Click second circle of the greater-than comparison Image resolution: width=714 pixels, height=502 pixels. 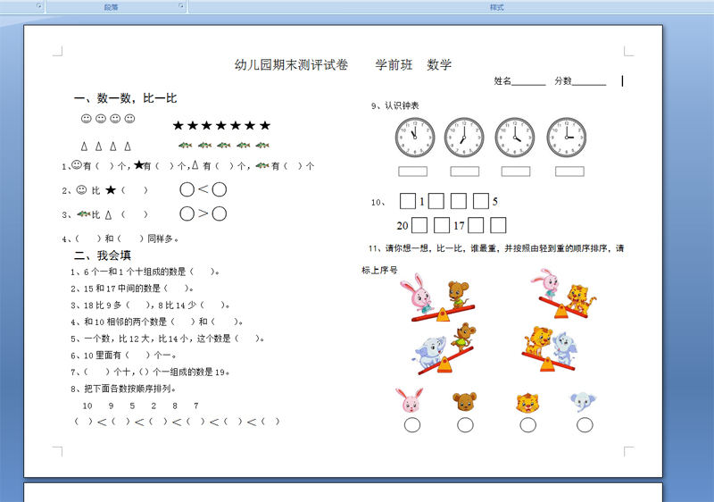(x=219, y=213)
